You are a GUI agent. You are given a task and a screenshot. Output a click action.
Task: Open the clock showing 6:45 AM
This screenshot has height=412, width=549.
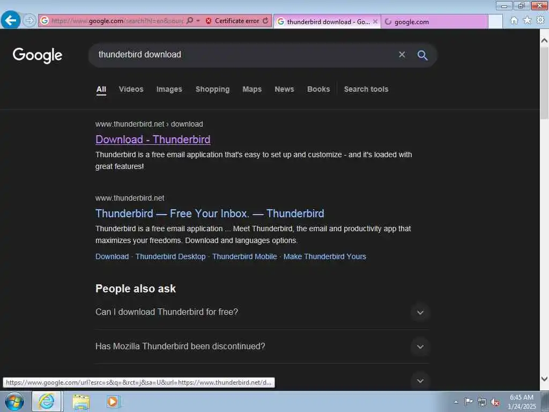tap(522, 402)
